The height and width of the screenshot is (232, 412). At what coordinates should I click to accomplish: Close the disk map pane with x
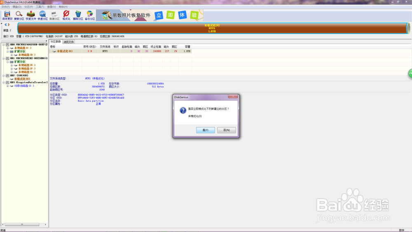coord(2,23)
